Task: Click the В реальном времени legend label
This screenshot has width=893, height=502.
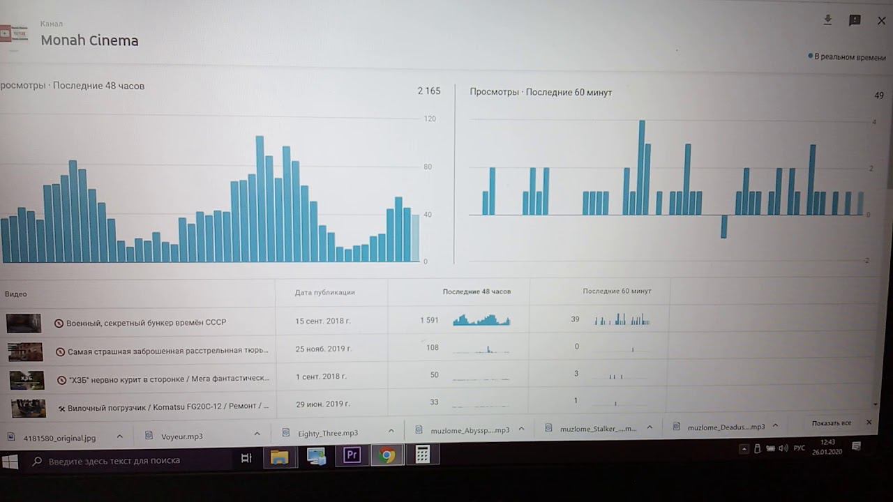Action: tap(850, 57)
